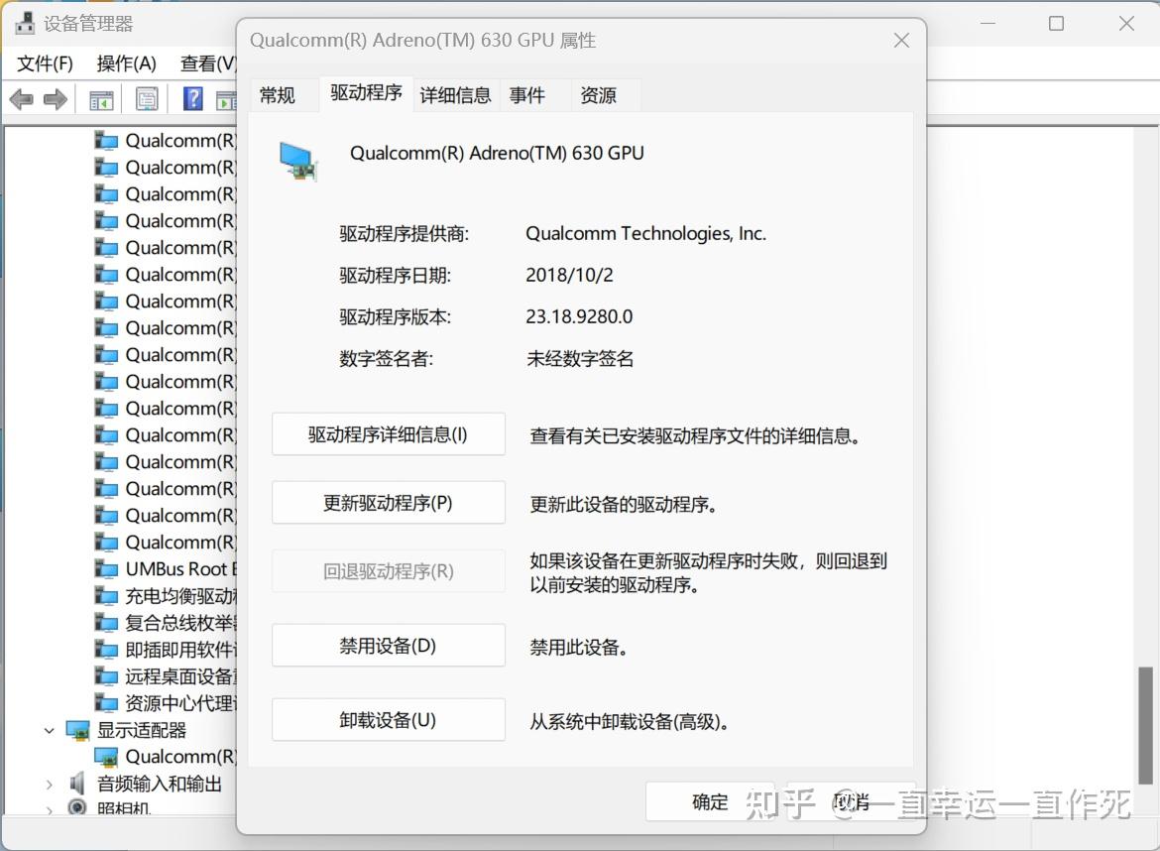The image size is (1160, 851).
Task: Select the 即插即用软件 tree row text
Action: 181,650
